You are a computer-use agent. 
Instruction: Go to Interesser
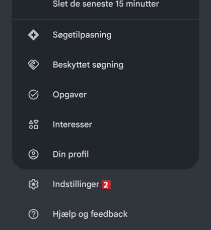105,125
